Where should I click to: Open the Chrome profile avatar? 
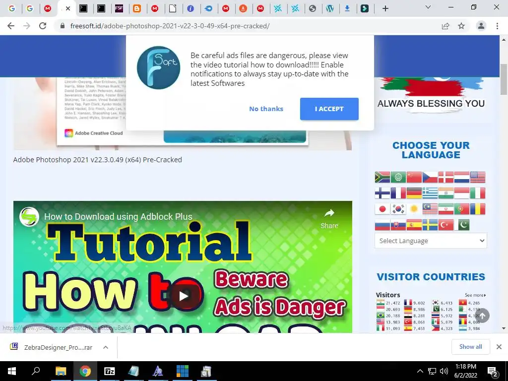pyautogui.click(x=481, y=26)
